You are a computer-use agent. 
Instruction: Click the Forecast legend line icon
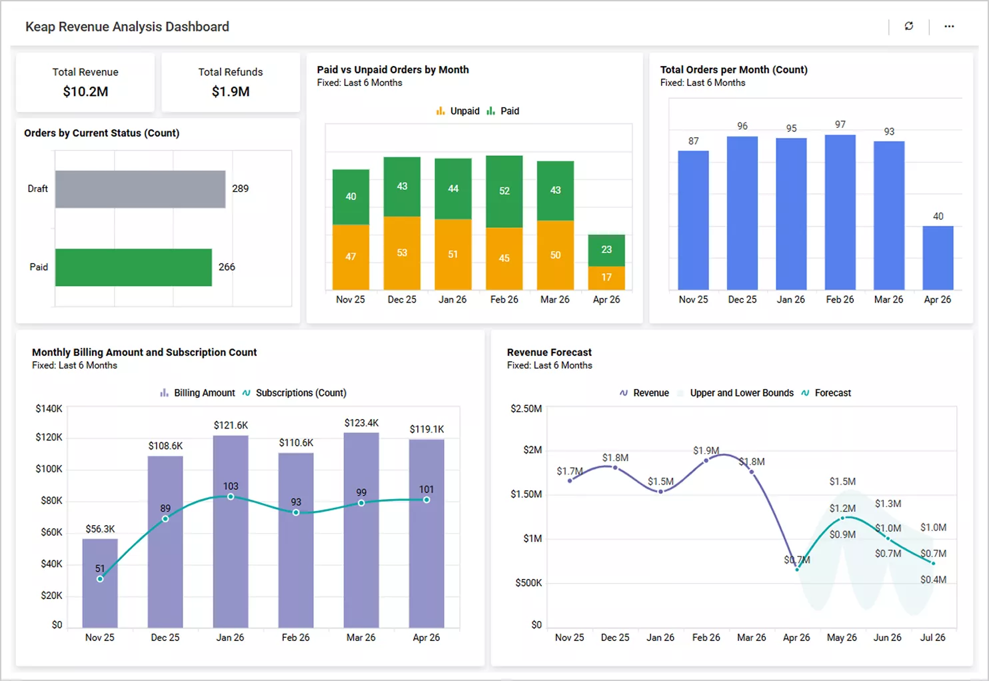tap(805, 393)
